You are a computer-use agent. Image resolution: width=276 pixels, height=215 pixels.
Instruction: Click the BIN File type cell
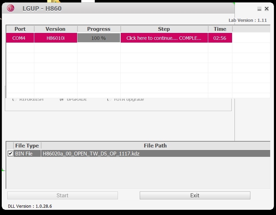point(27,153)
